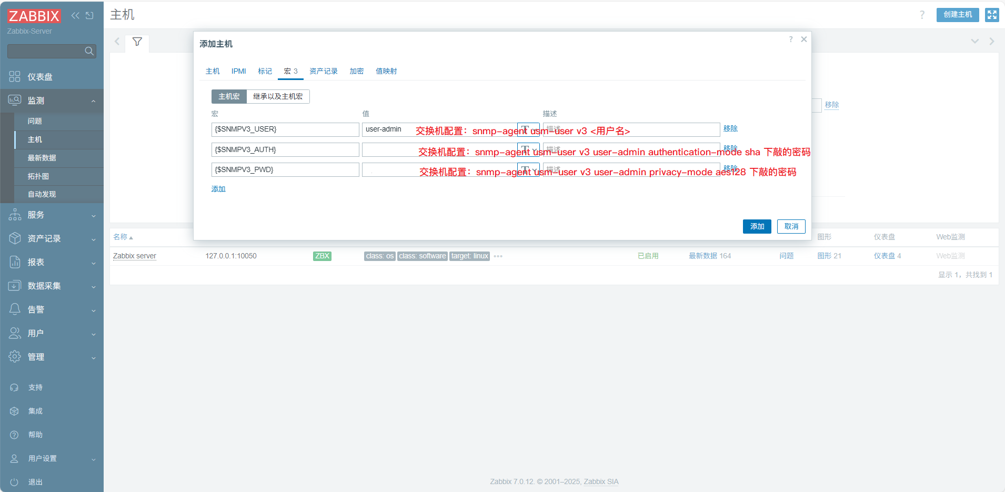Click the Zabbix SIA footer link

601,482
